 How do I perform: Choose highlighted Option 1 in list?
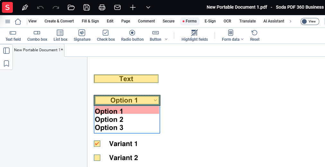click(x=127, y=110)
